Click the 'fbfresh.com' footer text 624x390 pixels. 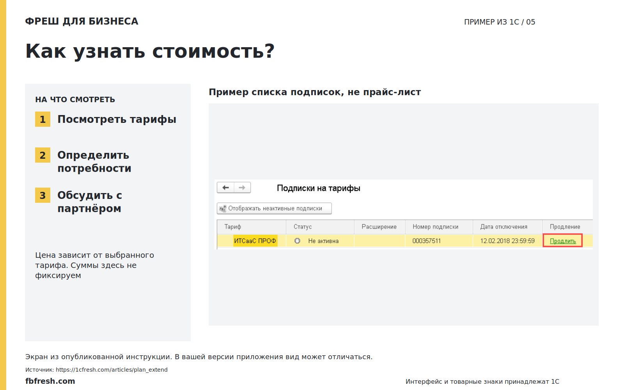click(50, 381)
